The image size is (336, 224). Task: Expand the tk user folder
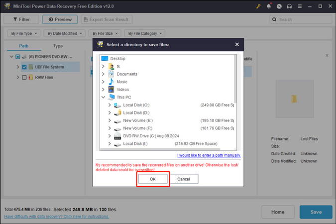tap(103, 66)
